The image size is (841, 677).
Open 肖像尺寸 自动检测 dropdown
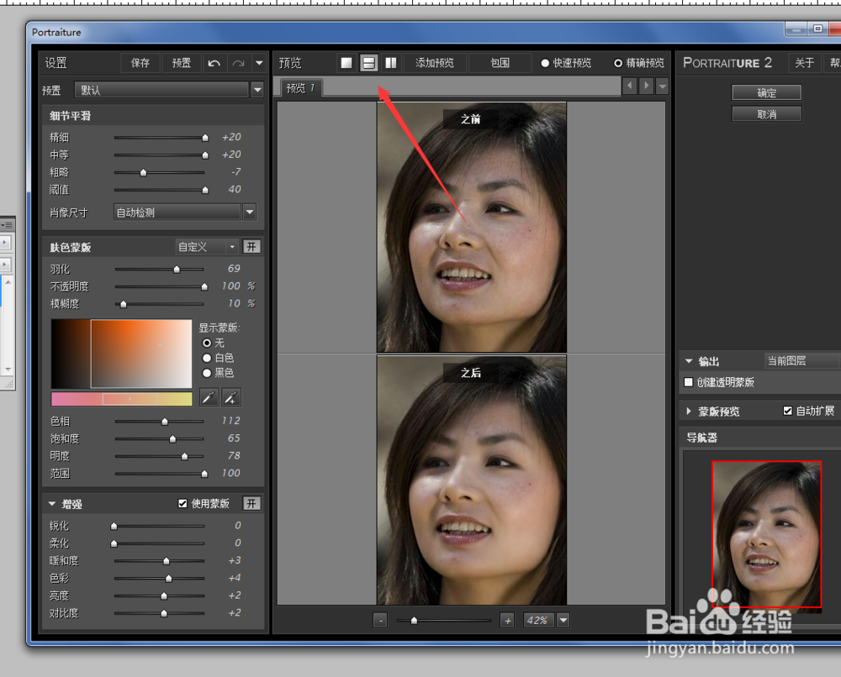click(x=250, y=213)
